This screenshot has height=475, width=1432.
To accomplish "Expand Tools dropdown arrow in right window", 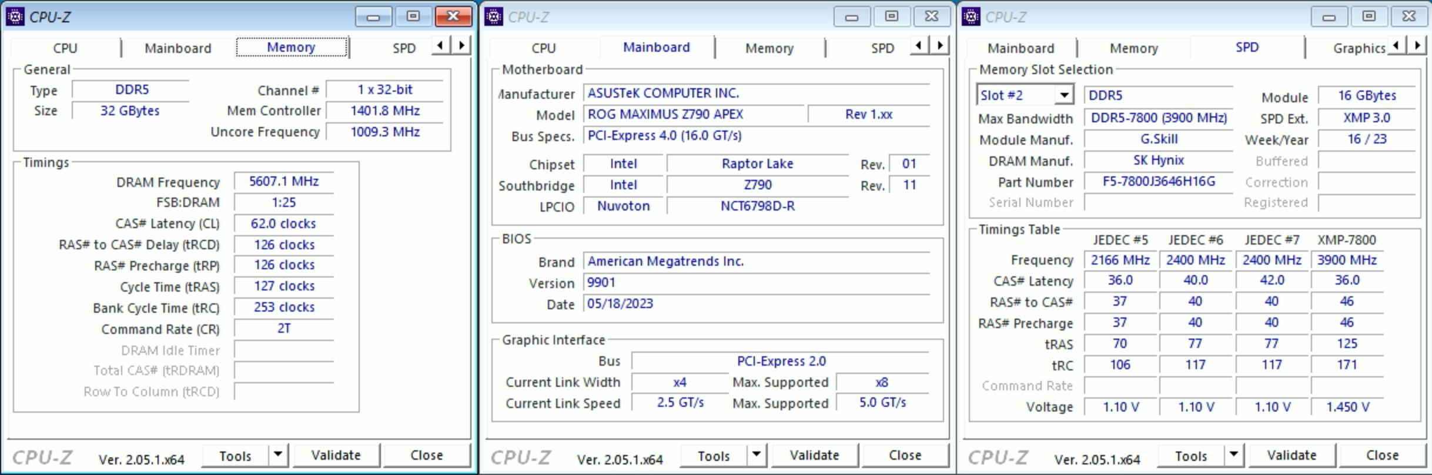I will point(1234,455).
